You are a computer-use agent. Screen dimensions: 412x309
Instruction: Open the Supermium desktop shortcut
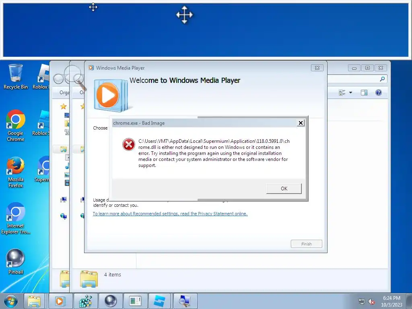click(42, 169)
